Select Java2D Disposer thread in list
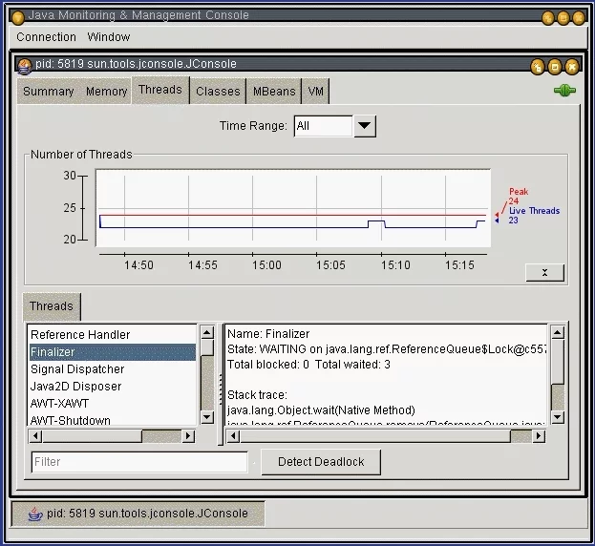Viewport: 595px width, 546px height. click(113, 387)
